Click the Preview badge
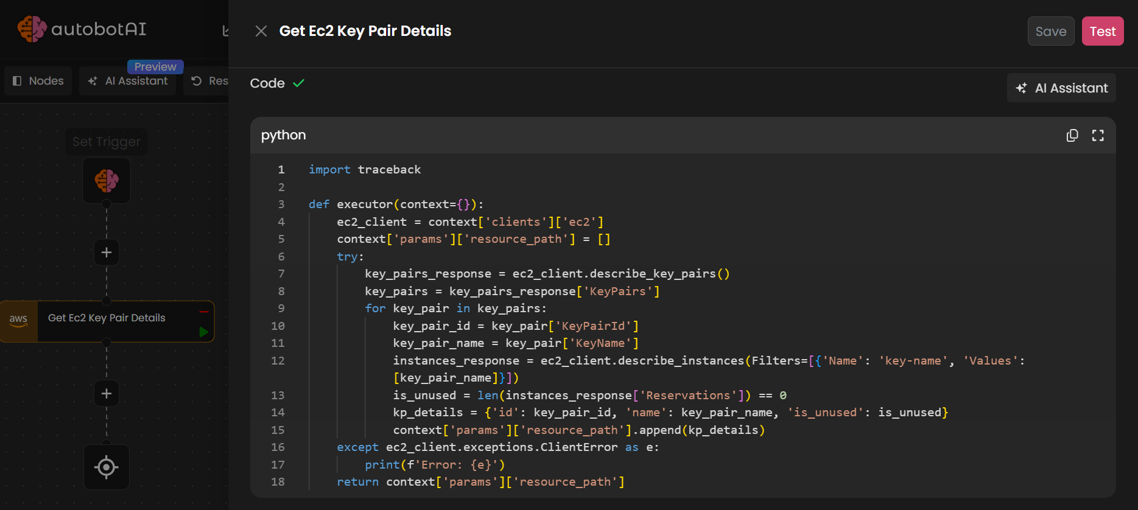1138x510 pixels. 155,66
